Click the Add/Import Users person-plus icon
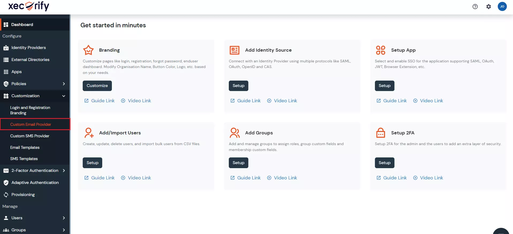 tap(89, 133)
